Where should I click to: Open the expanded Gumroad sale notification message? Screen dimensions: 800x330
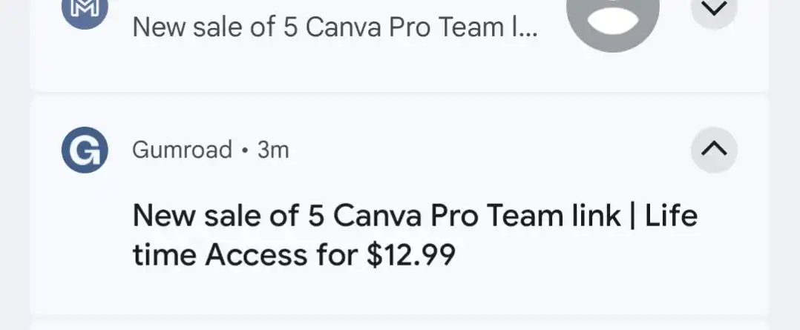point(414,236)
